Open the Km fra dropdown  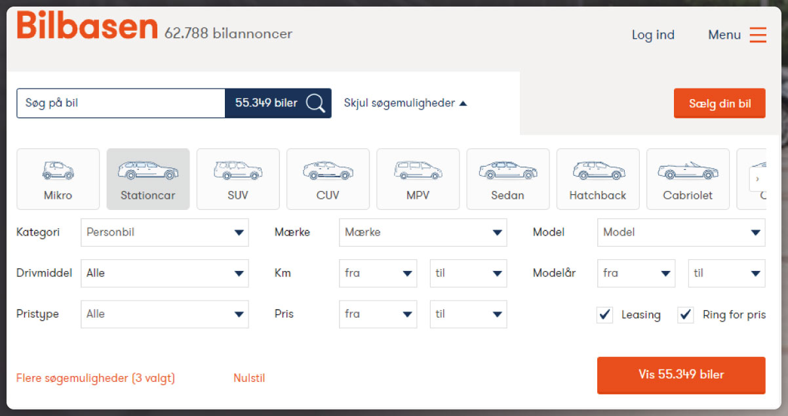point(378,273)
